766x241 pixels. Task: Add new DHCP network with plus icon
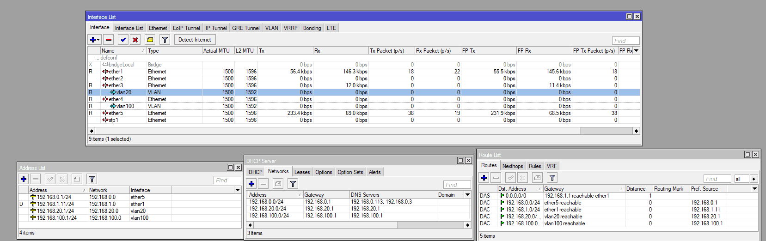click(251, 184)
